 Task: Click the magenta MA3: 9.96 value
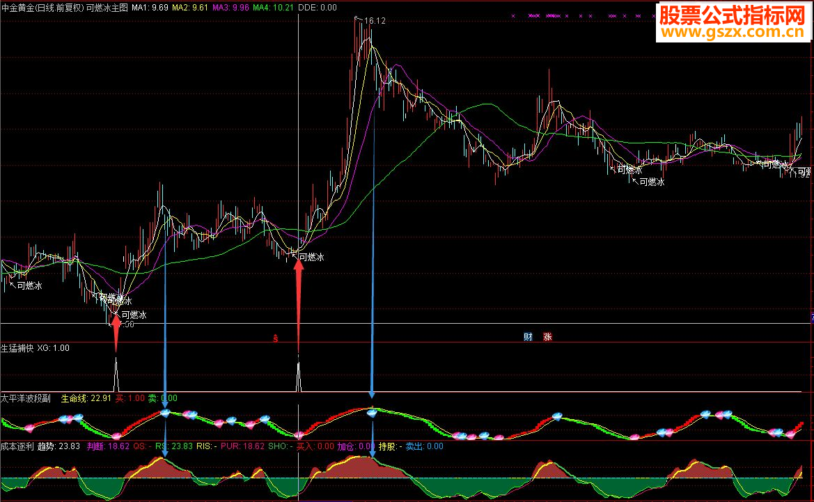(230, 8)
